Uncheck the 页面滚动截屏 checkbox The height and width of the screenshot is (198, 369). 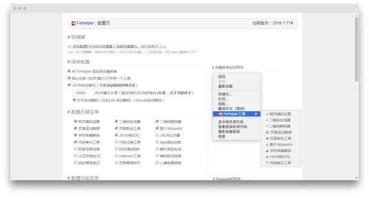75,128
